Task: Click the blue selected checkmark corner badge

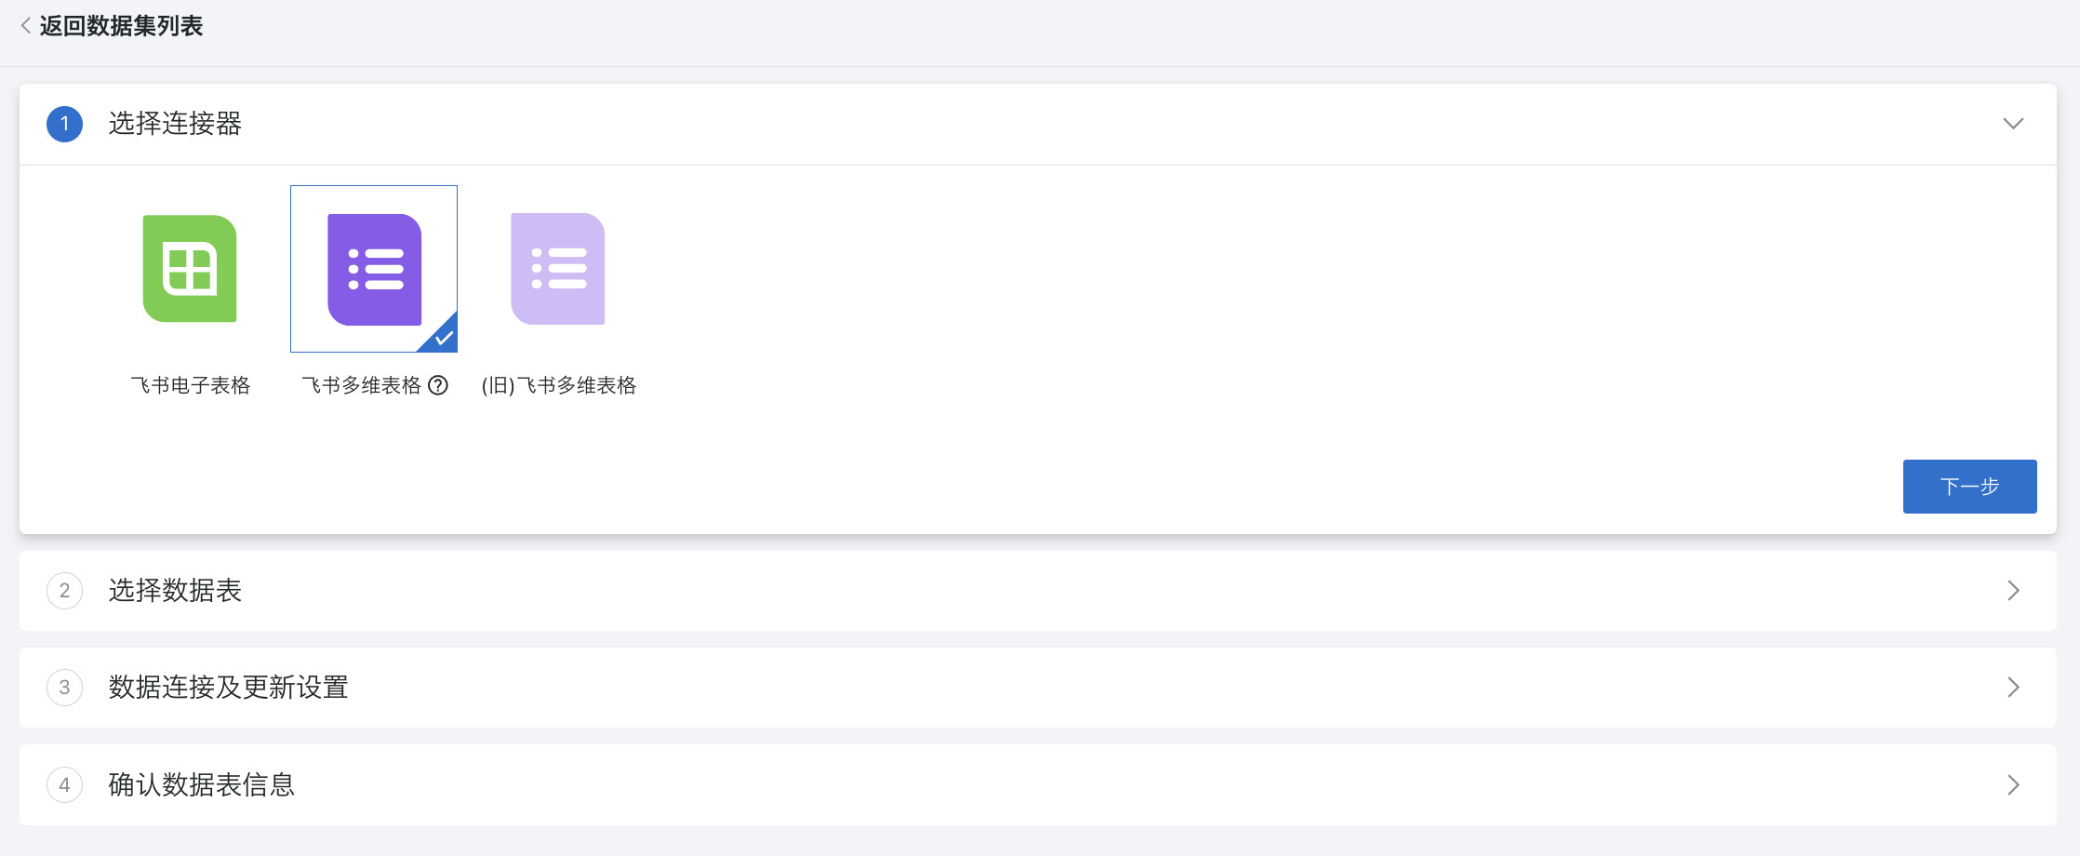Action: 444,338
